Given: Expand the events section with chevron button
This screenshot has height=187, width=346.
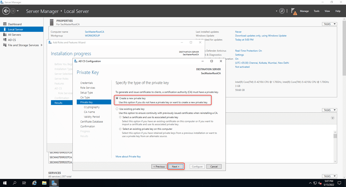Looking at the screenshot, I should click(x=333, y=118).
